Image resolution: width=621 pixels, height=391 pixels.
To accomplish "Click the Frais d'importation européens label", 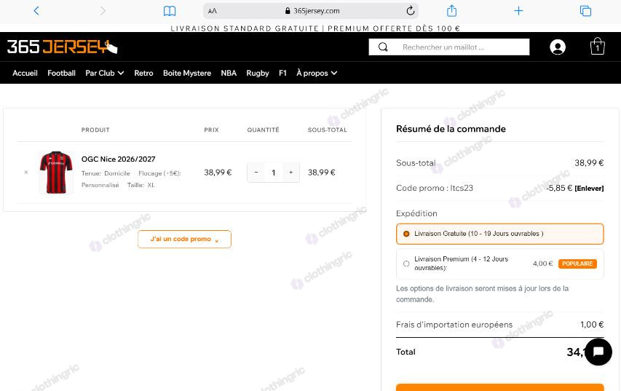I will coord(454,325).
